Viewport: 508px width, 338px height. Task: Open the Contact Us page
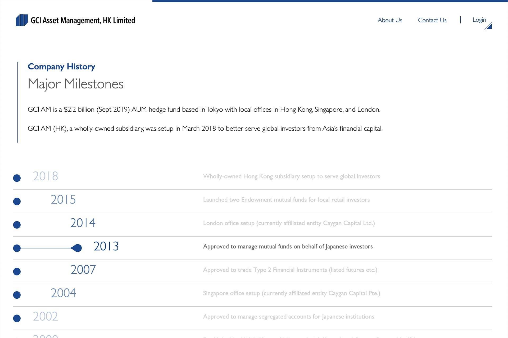click(x=432, y=20)
